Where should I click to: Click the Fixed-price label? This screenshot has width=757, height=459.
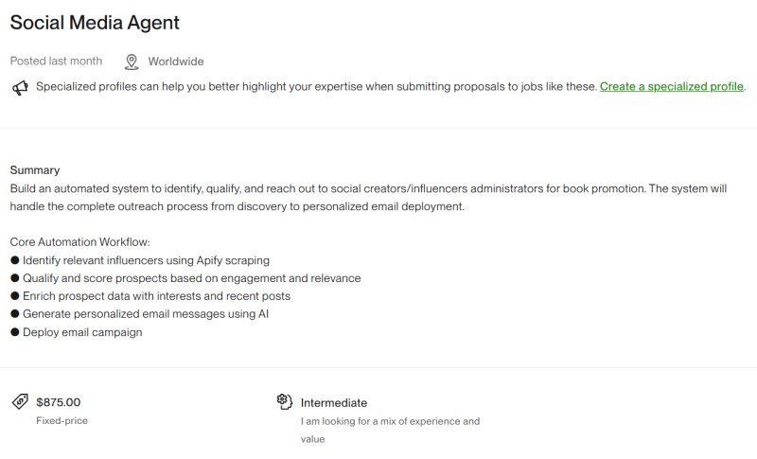coord(62,421)
